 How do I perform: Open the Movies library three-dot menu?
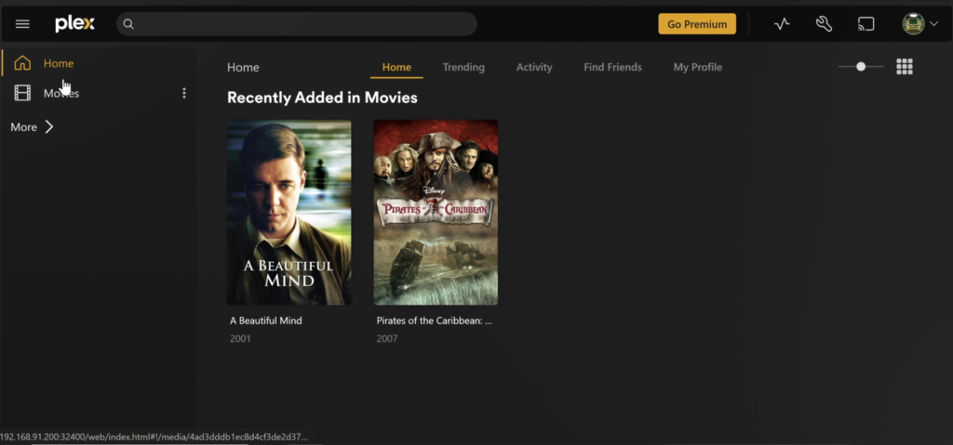pyautogui.click(x=184, y=93)
